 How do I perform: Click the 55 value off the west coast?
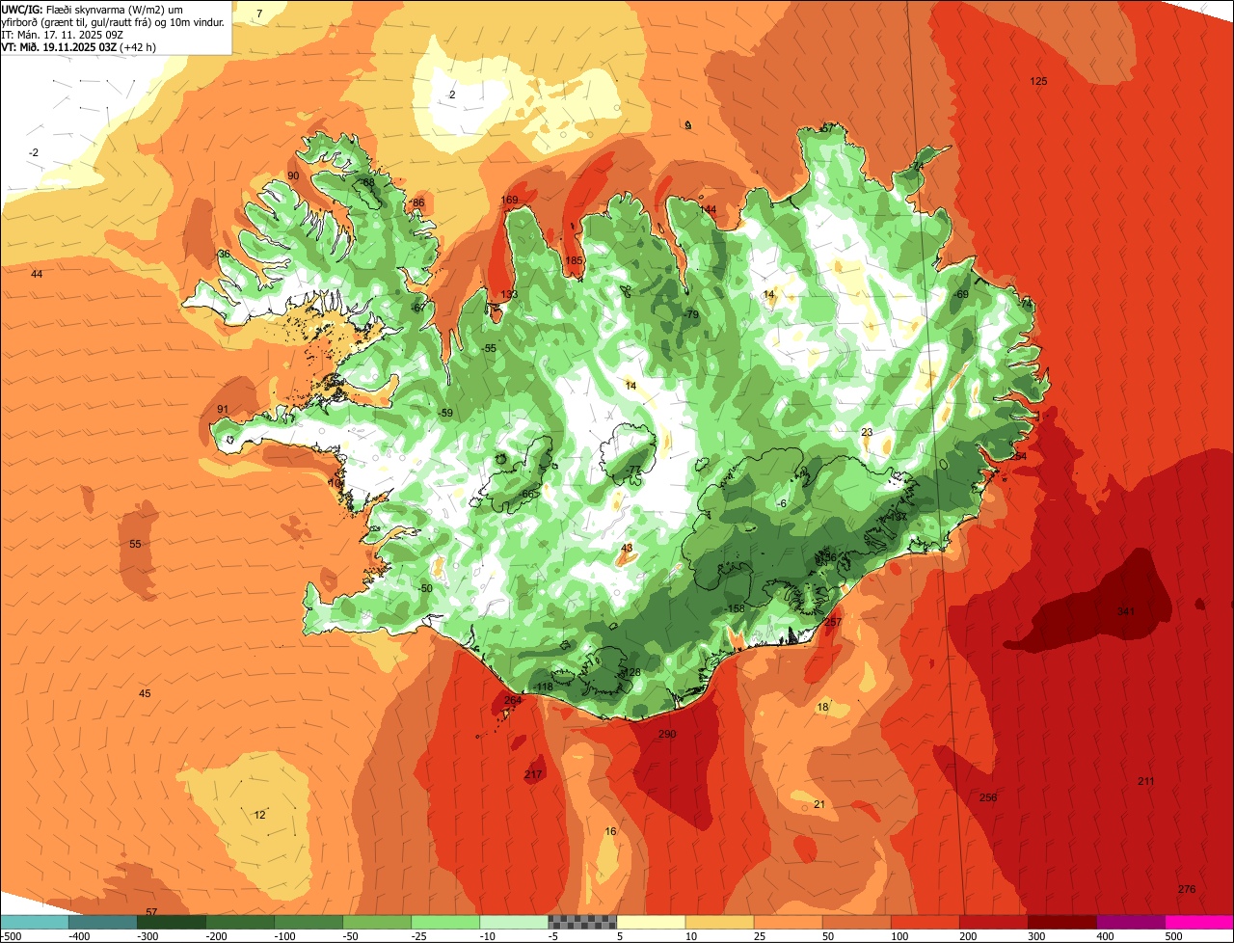click(135, 544)
